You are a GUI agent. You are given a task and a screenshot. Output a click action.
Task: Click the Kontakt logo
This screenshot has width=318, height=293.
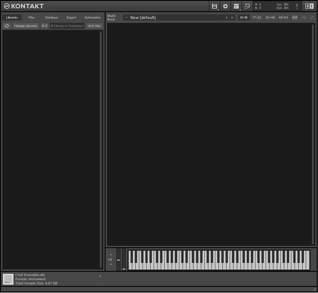point(23,6)
